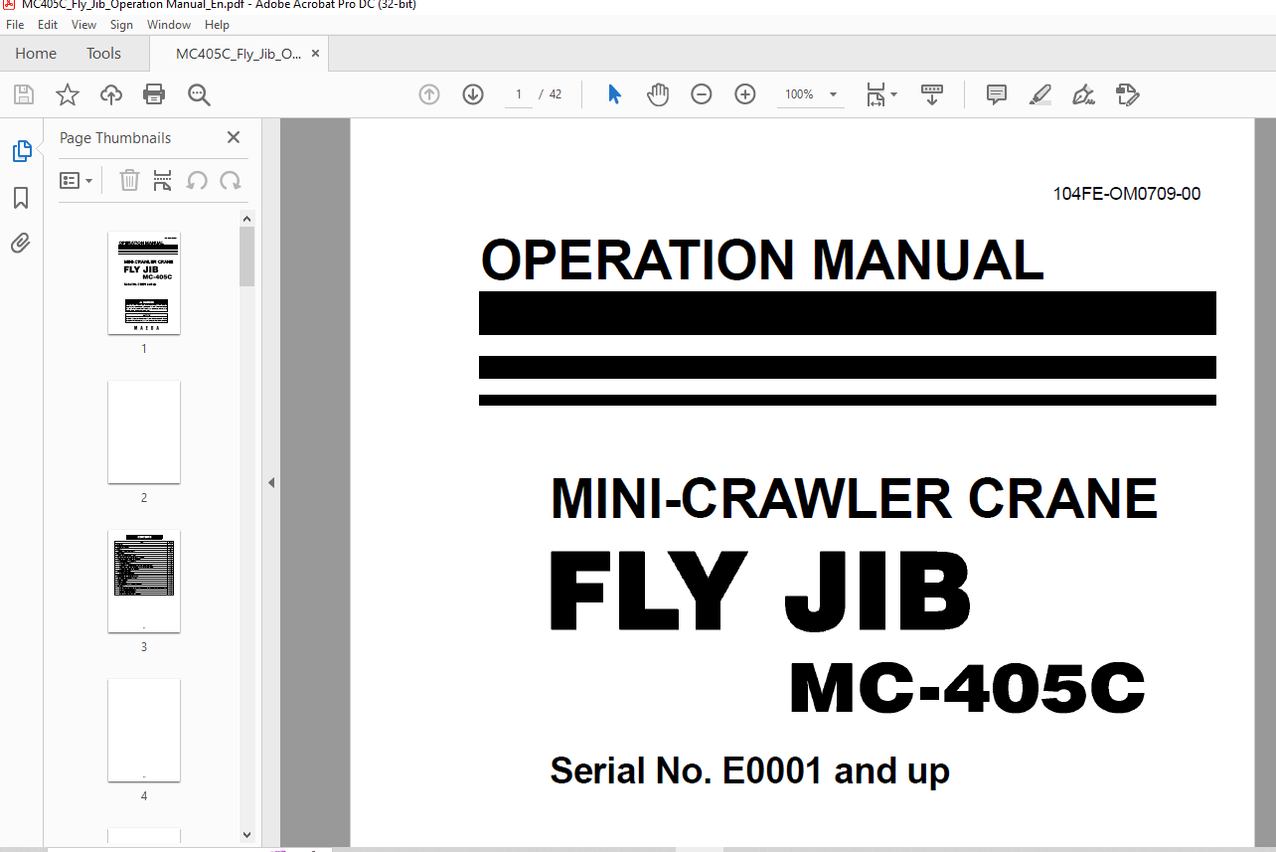The width and height of the screenshot is (1276, 852).
Task: Open the Attachments paperclip icon
Action: [21, 243]
